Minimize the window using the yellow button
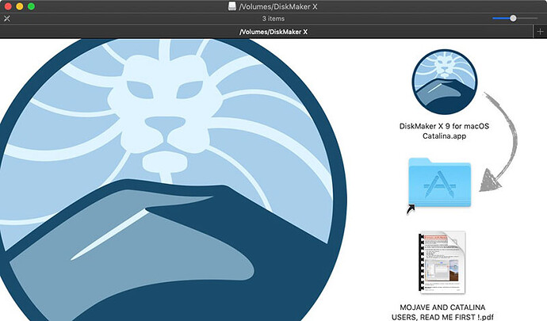 tap(20, 6)
